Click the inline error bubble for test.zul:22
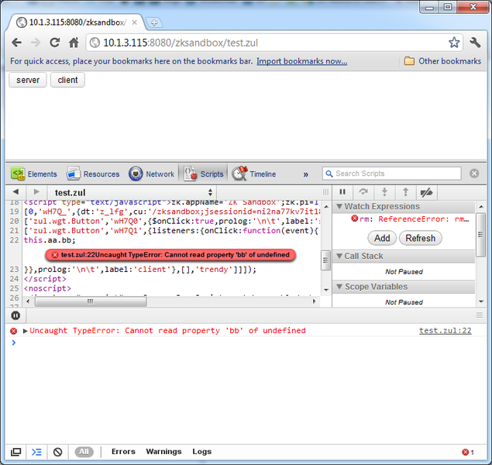This screenshot has width=492, height=465. (170, 255)
